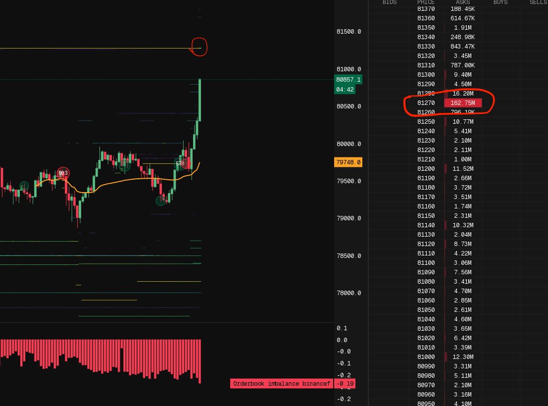Click the 78500.0 price axis label
This screenshot has height=406, width=548.
coord(349,256)
